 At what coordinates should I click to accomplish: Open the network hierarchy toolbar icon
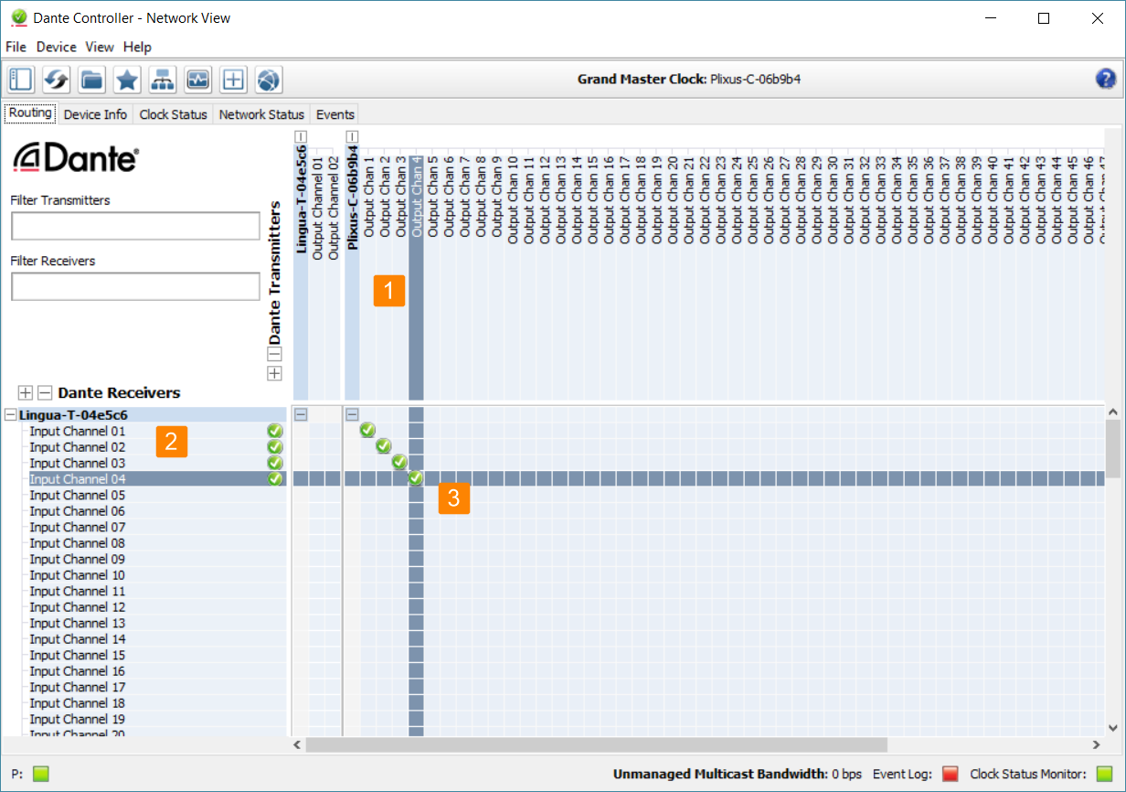pyautogui.click(x=163, y=80)
